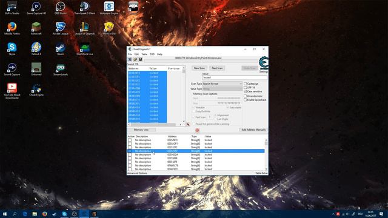The height and width of the screenshot is (218, 388).
Task: Launch Rocket League desktop shortcut
Action: [x=61, y=28]
